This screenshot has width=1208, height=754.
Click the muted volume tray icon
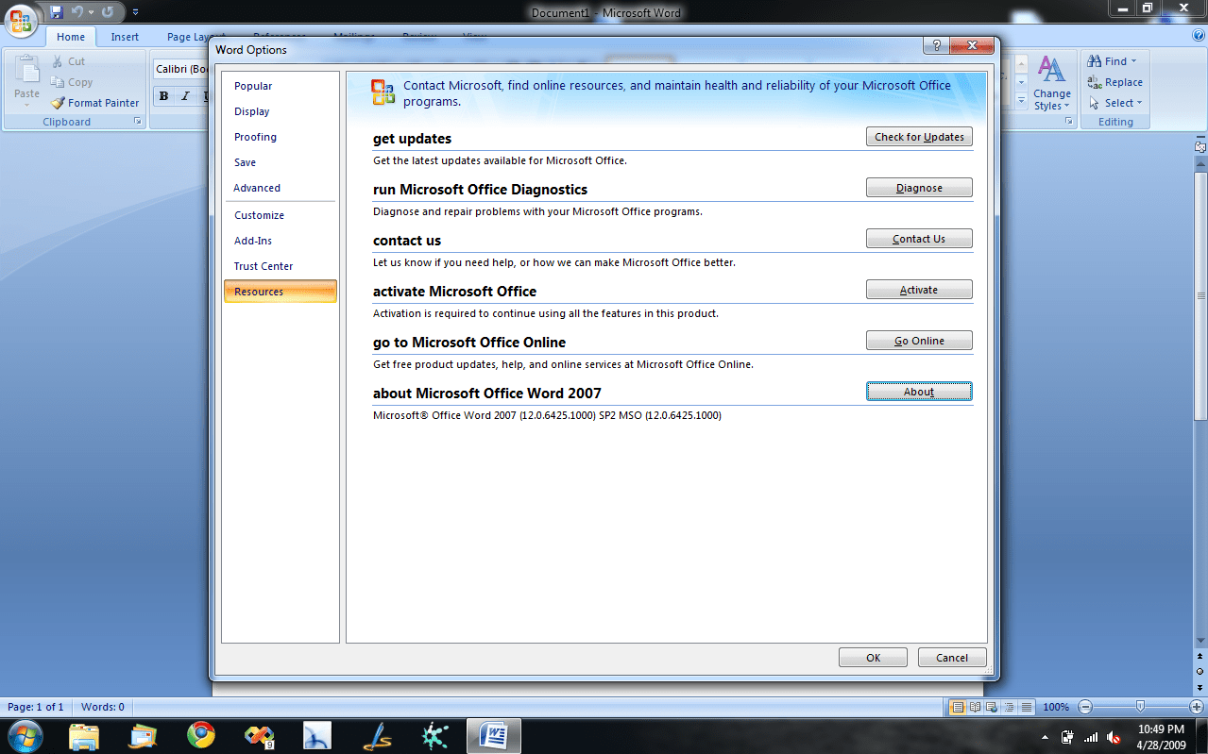pyautogui.click(x=1114, y=737)
